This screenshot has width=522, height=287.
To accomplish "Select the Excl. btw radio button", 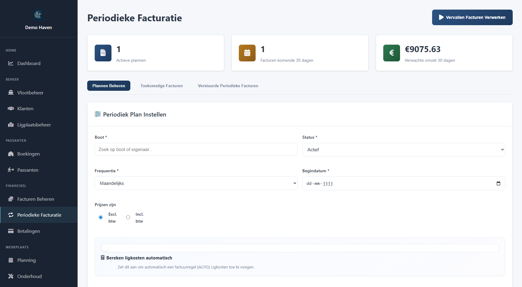I will [x=101, y=217].
